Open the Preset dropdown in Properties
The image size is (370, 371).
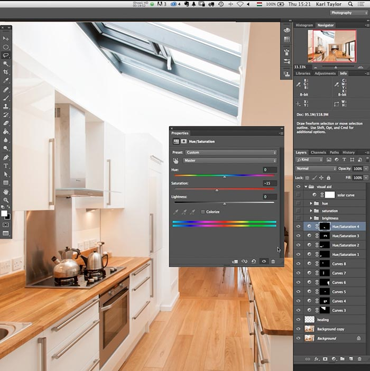(x=230, y=153)
